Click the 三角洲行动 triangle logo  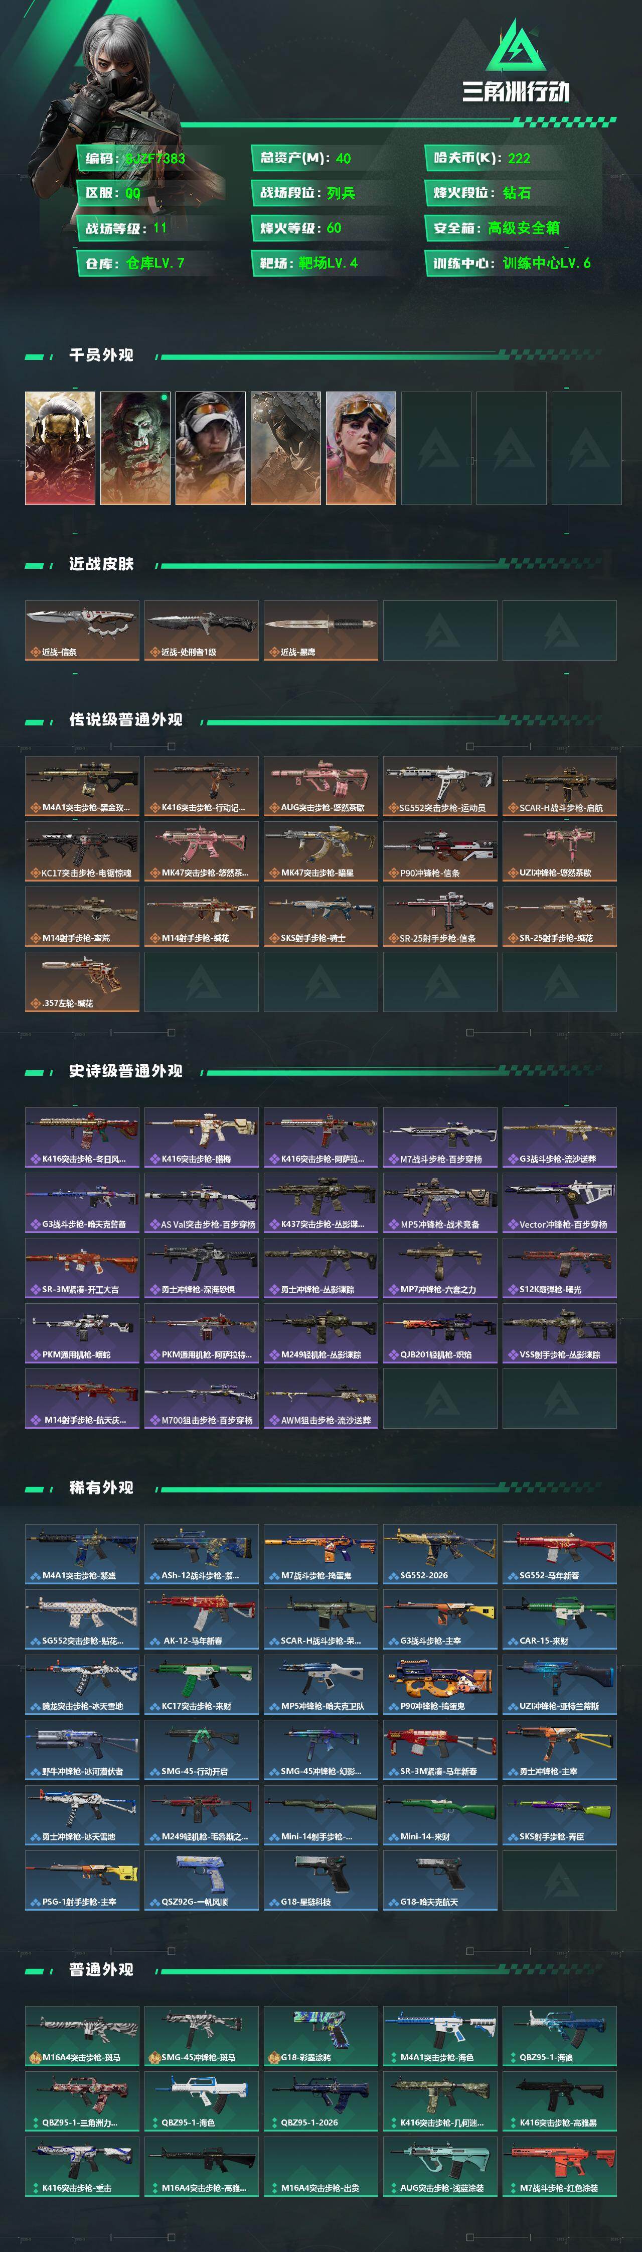tap(515, 46)
